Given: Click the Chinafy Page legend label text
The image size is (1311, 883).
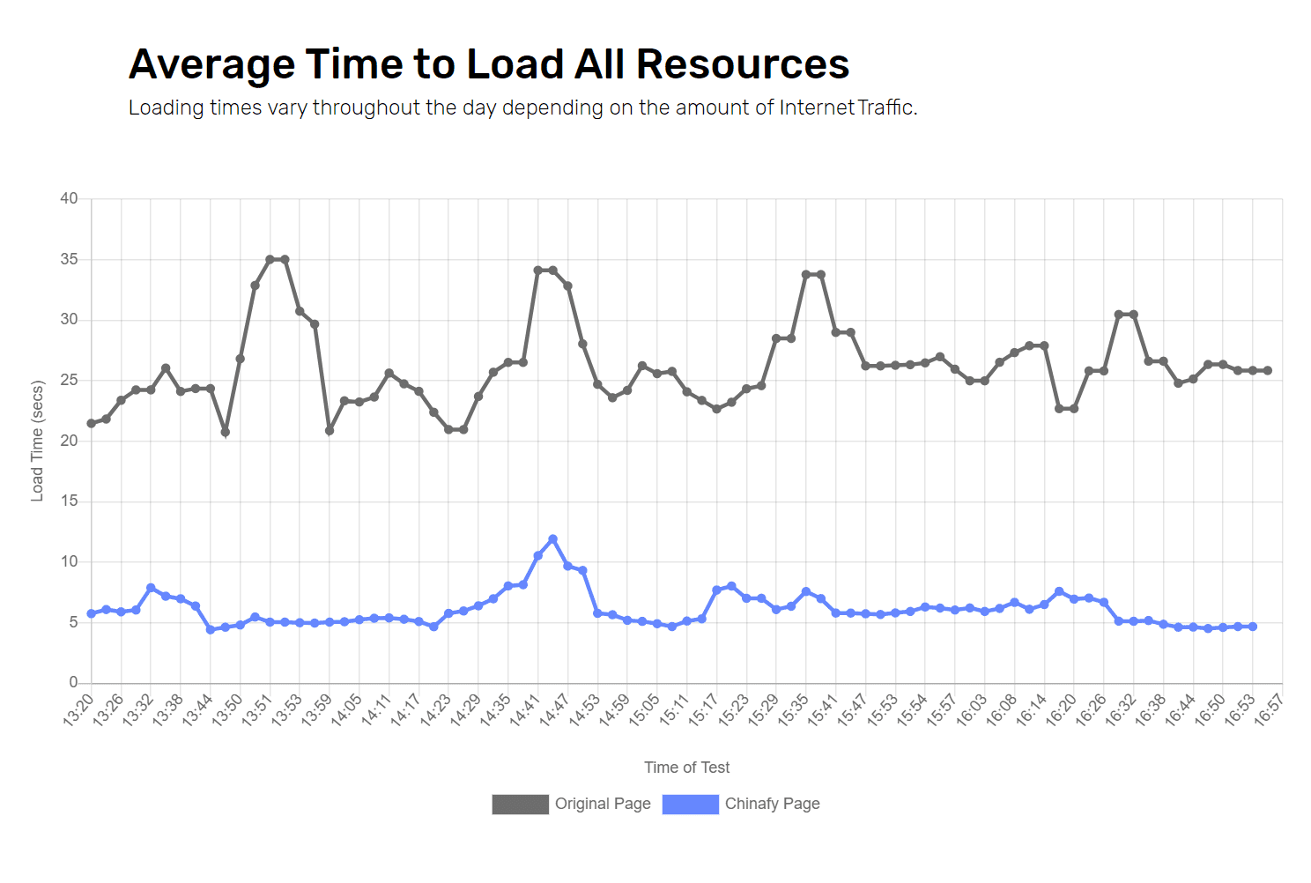Looking at the screenshot, I should [772, 804].
